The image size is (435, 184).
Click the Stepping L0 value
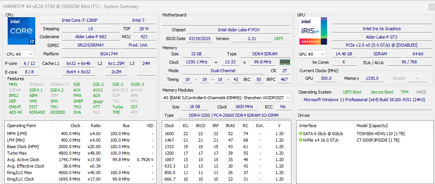click(x=91, y=29)
